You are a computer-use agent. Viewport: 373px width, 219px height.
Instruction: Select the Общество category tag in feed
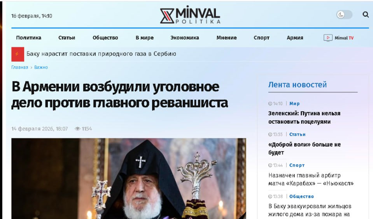[x=301, y=197]
